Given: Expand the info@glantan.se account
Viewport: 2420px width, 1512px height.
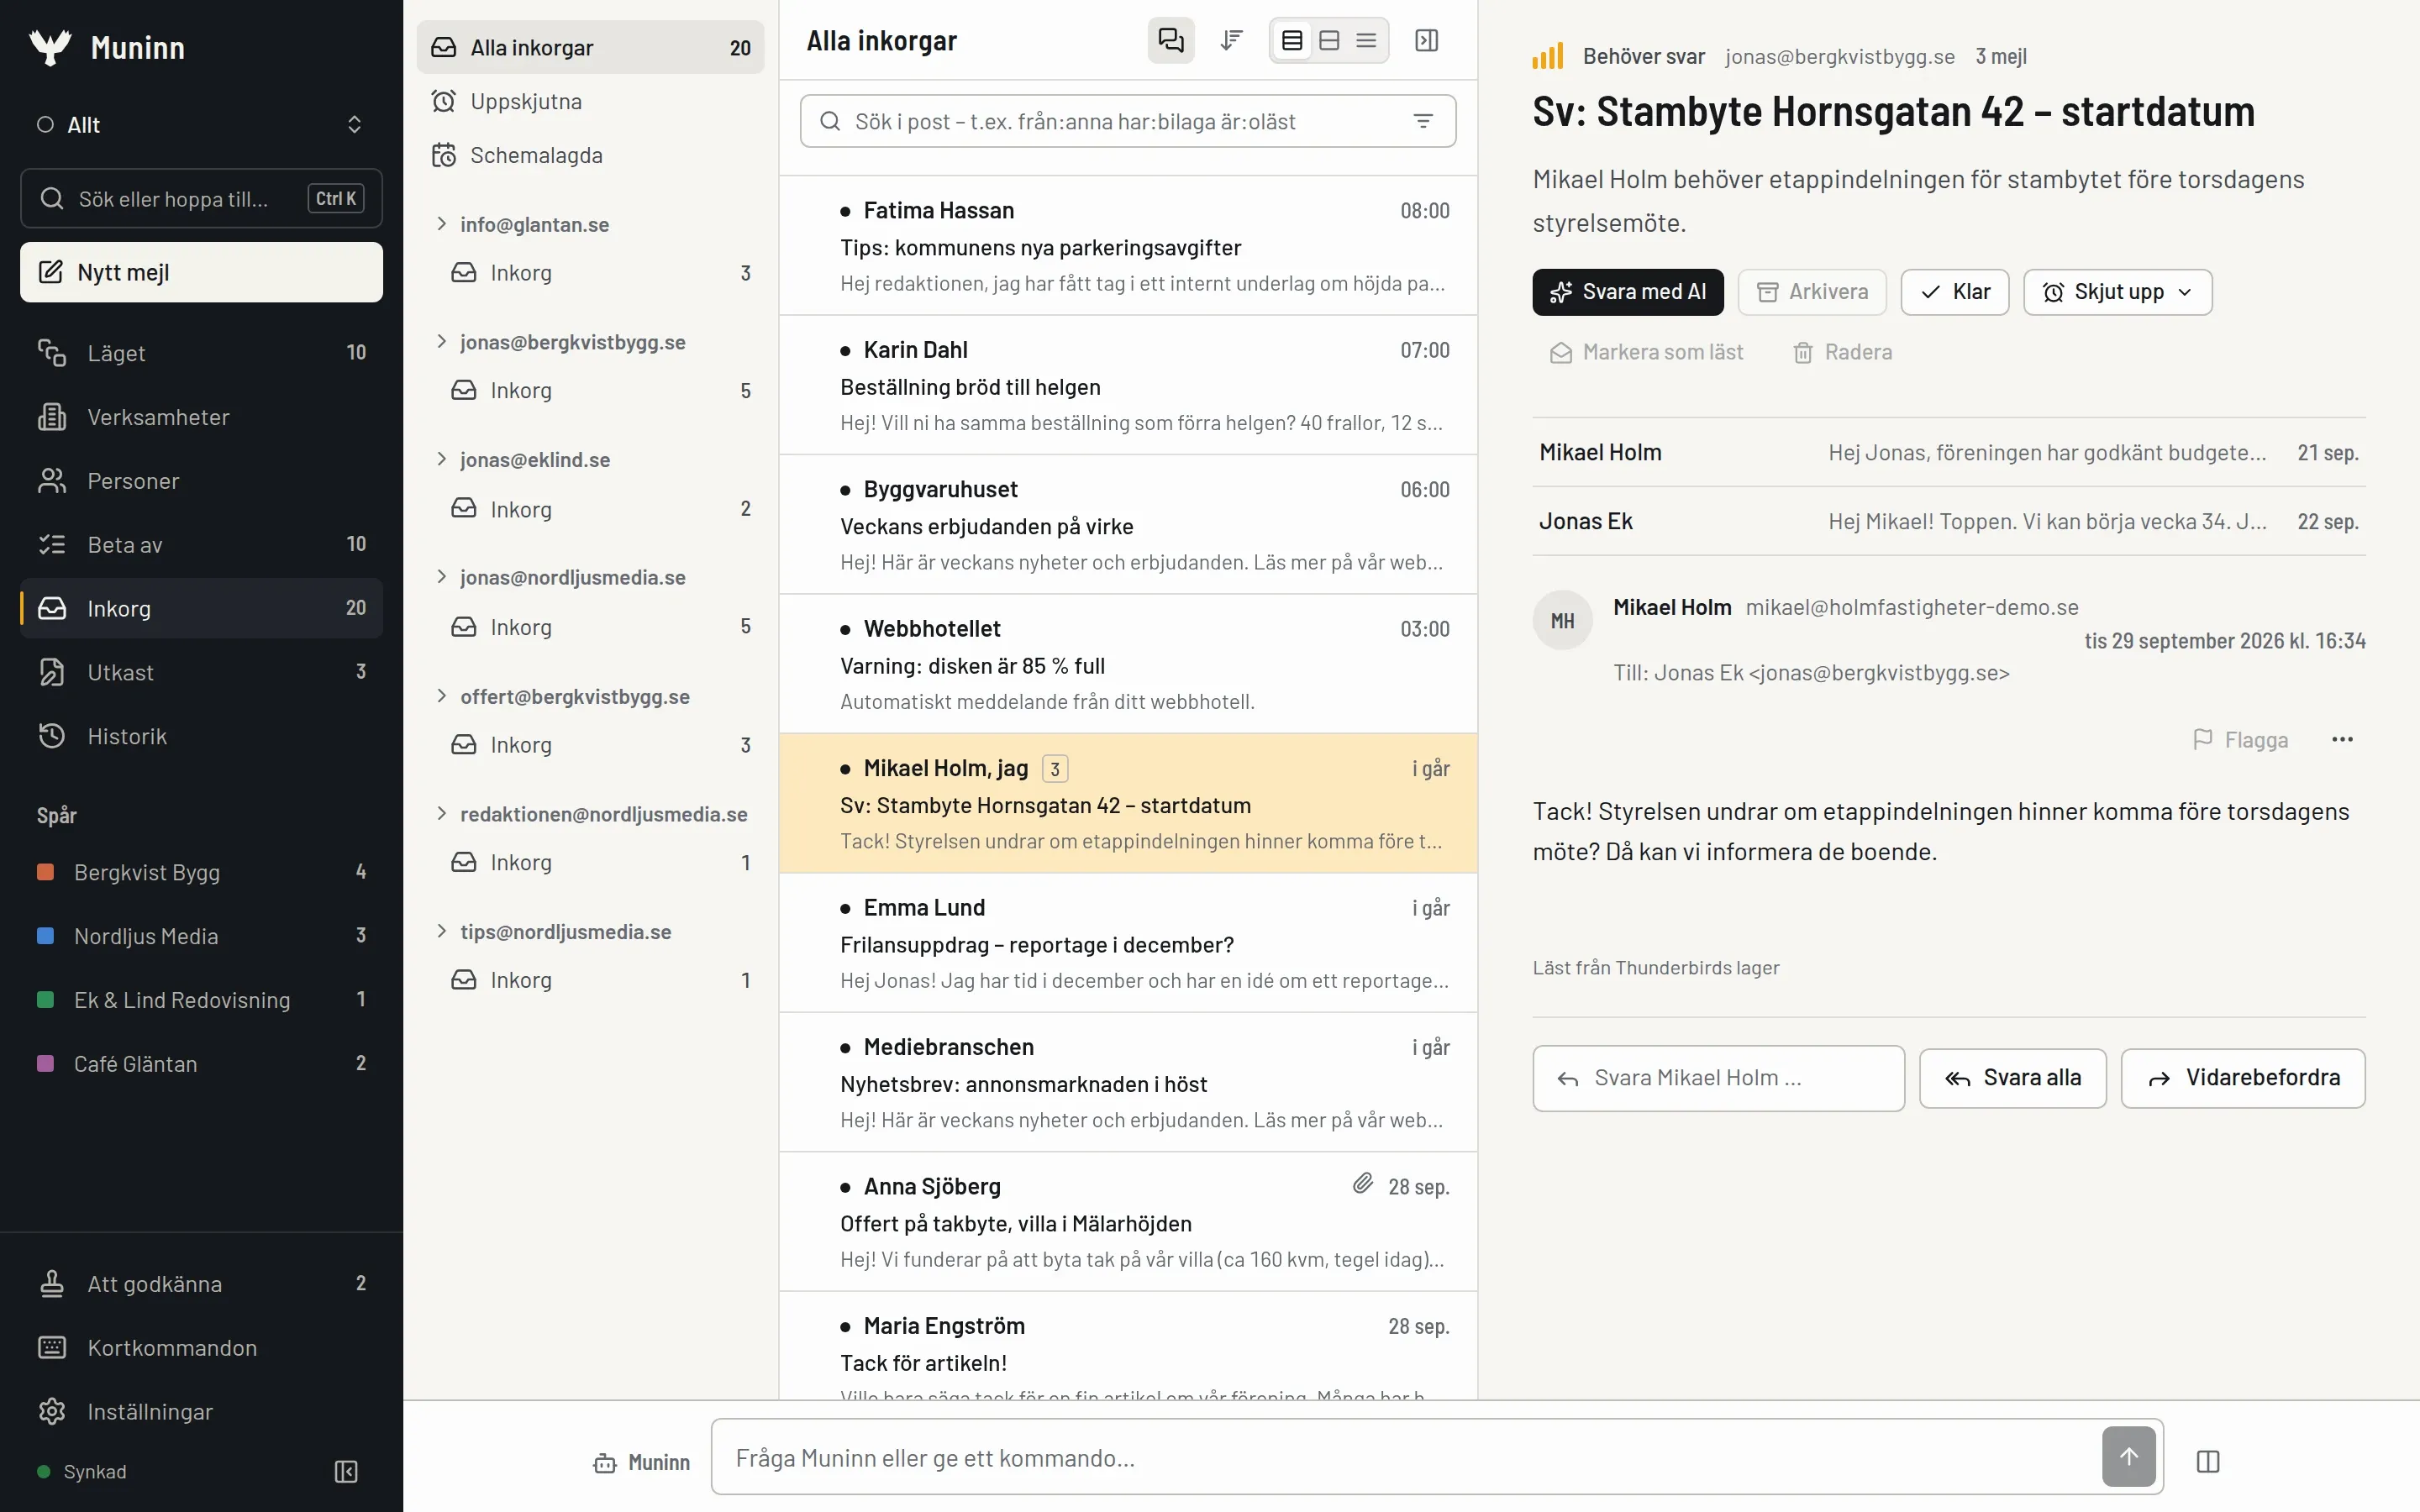Looking at the screenshot, I should (441, 224).
